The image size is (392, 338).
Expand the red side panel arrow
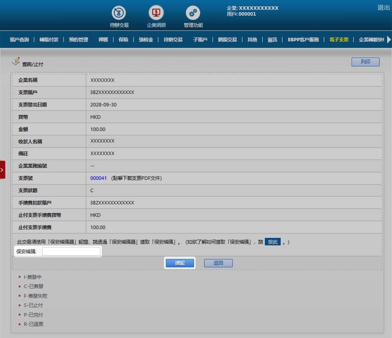(x=2, y=170)
